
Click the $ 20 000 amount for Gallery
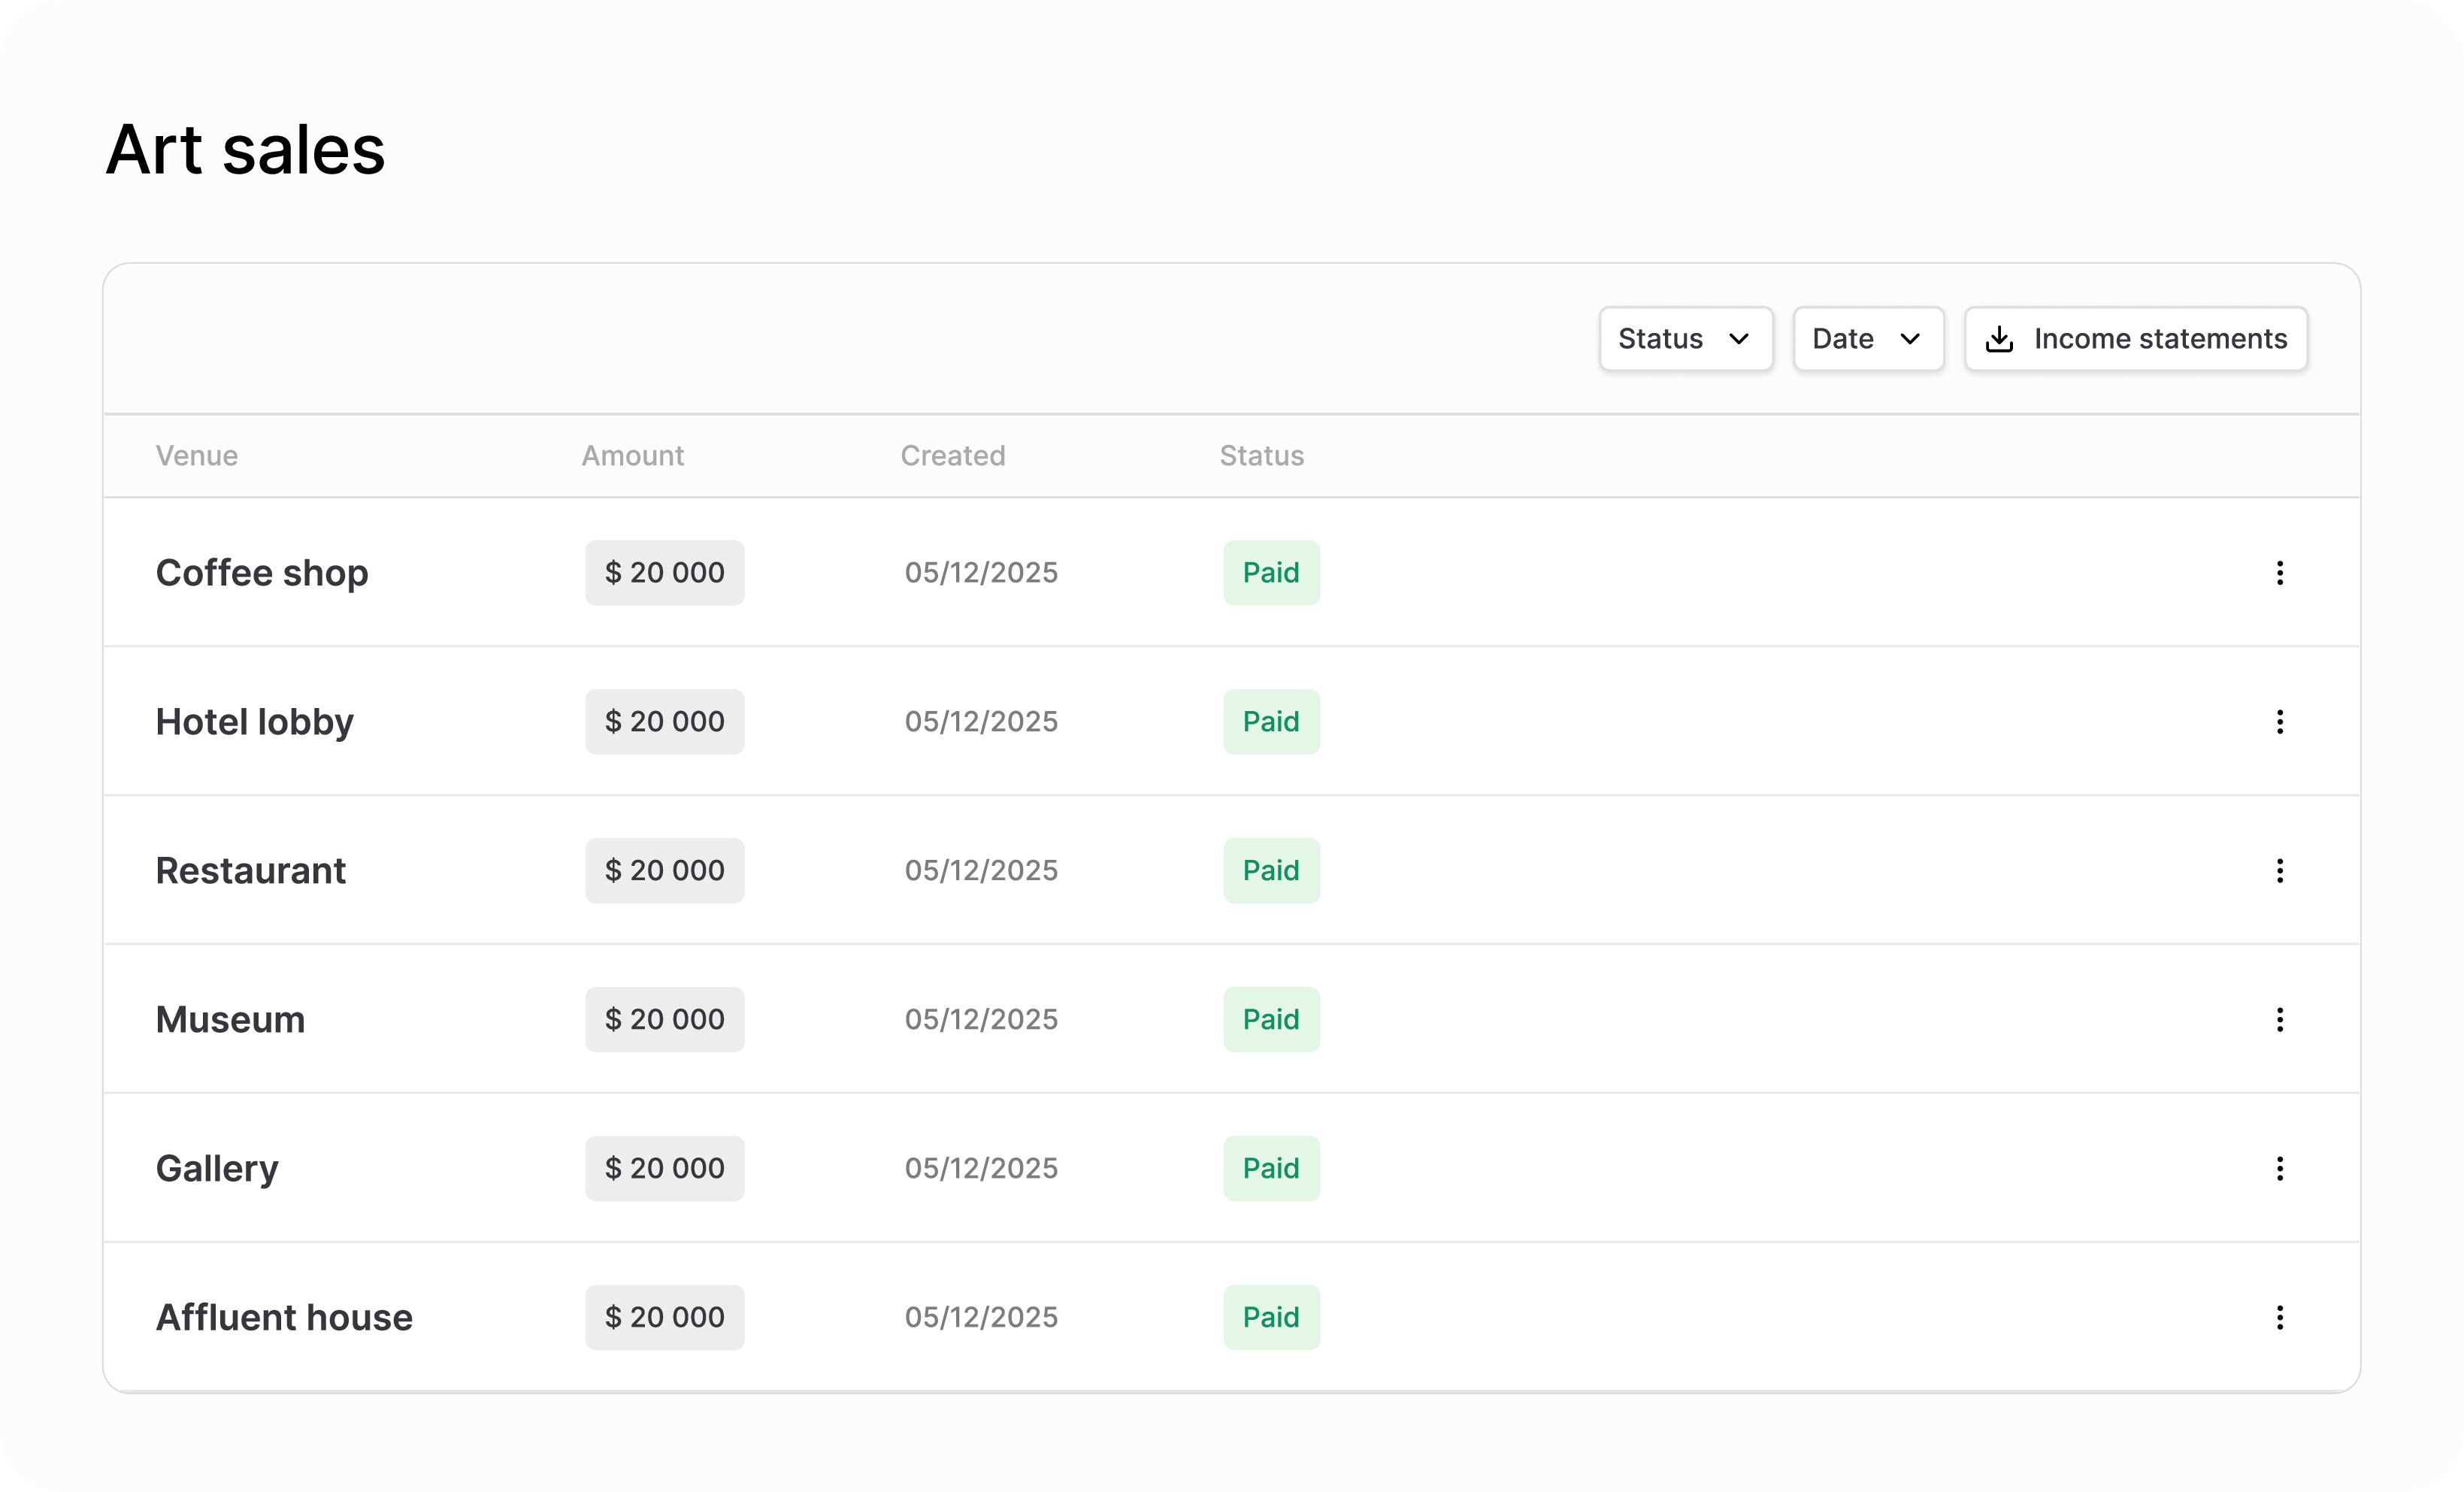(664, 1169)
